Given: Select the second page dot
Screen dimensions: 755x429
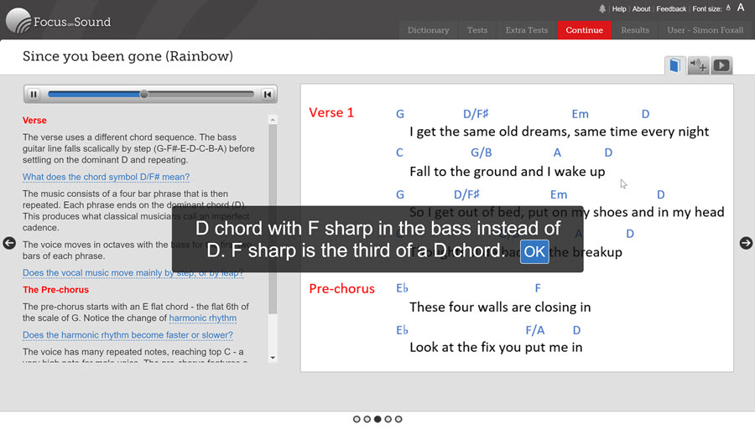Looking at the screenshot, I should point(367,420).
